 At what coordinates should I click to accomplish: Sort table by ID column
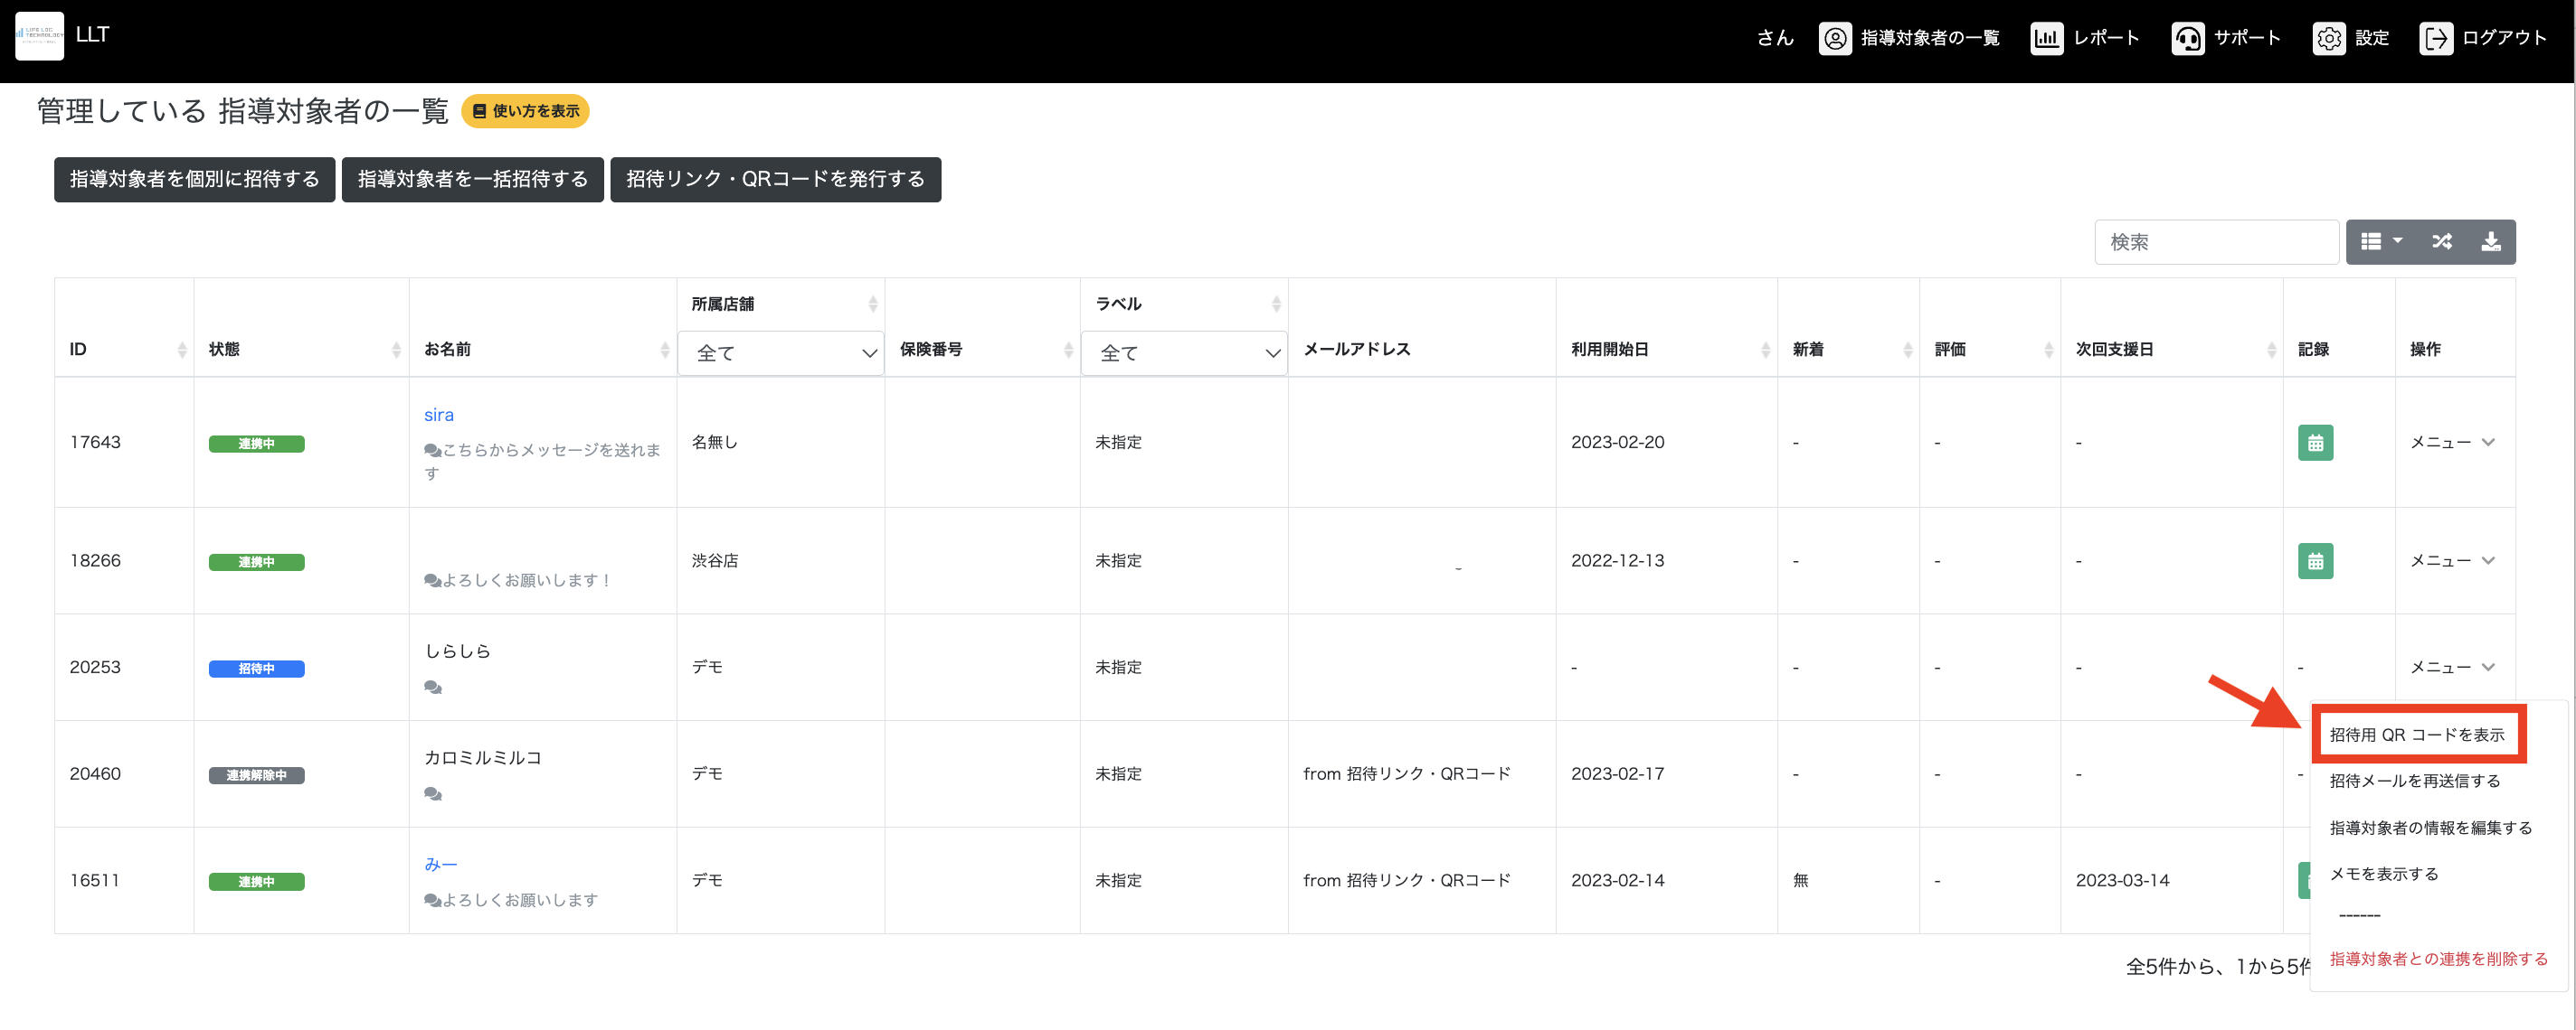[124, 349]
